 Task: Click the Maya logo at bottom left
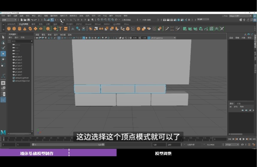click(3, 132)
